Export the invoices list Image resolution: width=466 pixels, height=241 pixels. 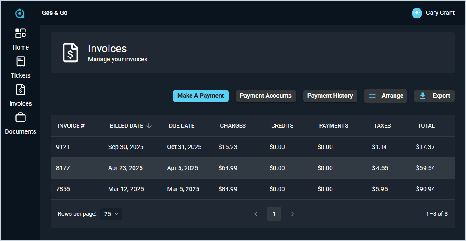point(434,96)
